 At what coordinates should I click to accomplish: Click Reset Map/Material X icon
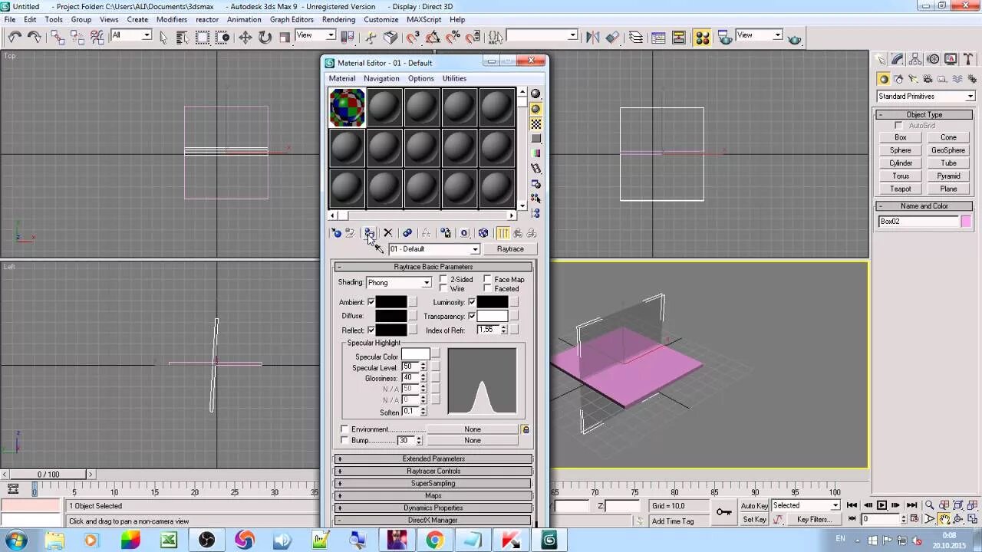click(x=387, y=233)
